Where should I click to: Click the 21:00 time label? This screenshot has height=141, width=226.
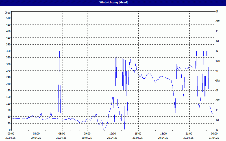click(x=189, y=134)
